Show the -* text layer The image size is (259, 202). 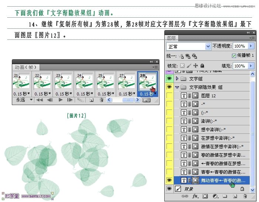[169, 104]
